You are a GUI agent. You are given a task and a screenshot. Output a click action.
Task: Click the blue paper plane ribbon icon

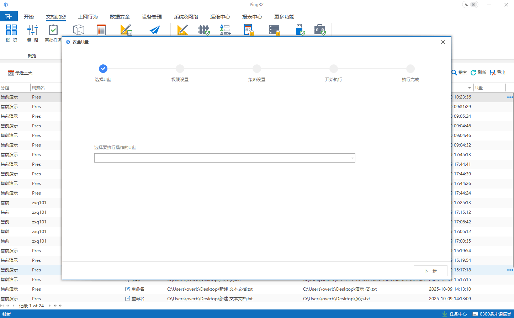tap(154, 30)
